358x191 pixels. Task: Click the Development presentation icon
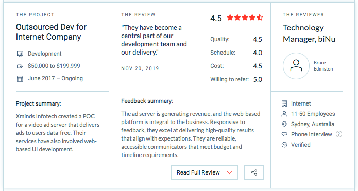pyautogui.click(x=20, y=54)
